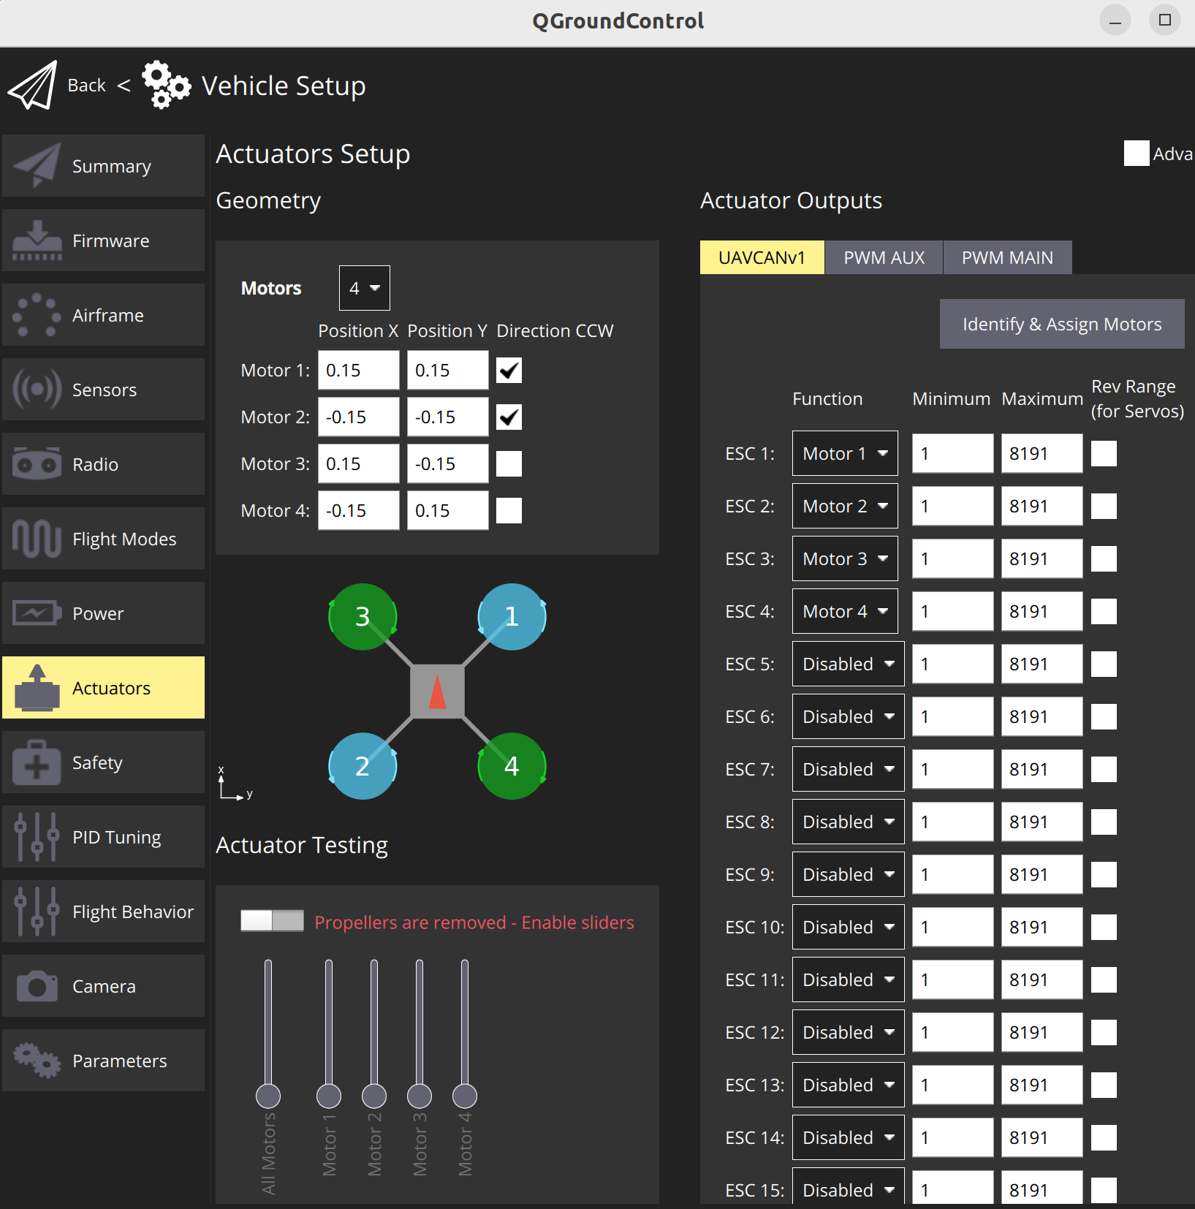Check Rev Range for ESC 9
Viewport: 1195px width, 1209px height.
tap(1104, 875)
